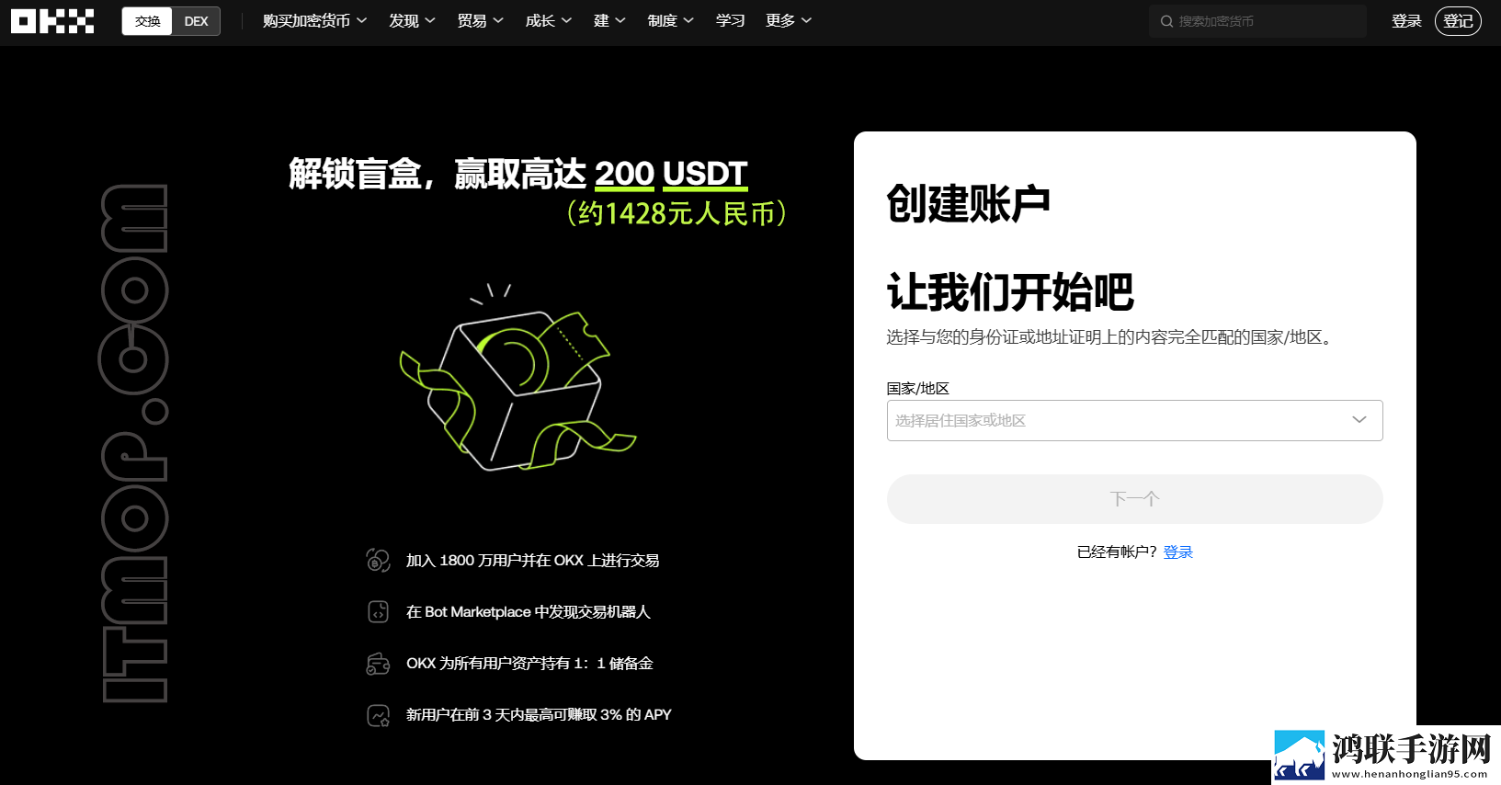
Task: Expand the 成长 menu
Action: (548, 21)
